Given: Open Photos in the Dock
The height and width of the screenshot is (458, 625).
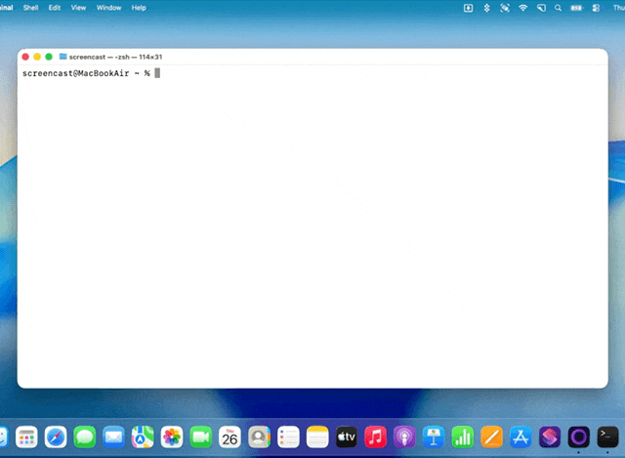Looking at the screenshot, I should (172, 437).
